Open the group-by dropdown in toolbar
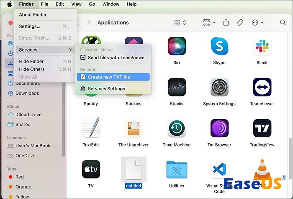The height and width of the screenshot is (199, 293). [x=209, y=23]
